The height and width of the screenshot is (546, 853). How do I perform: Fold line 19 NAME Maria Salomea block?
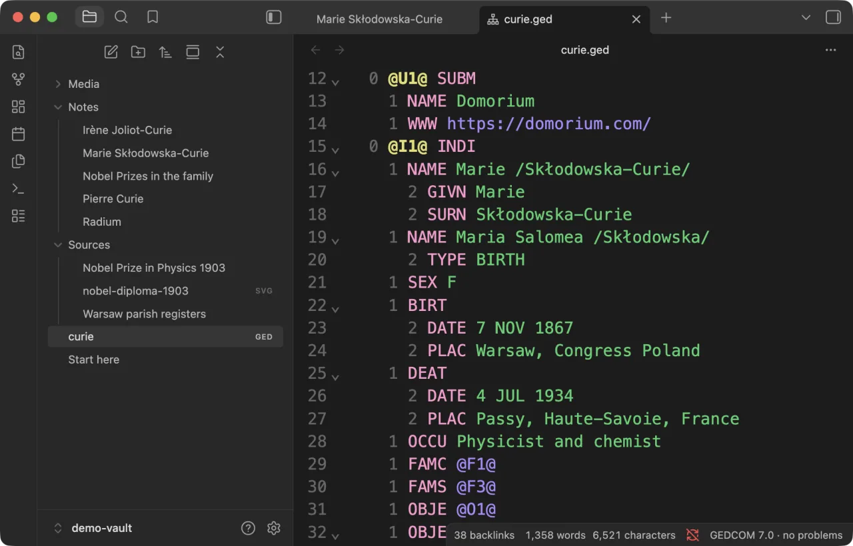(335, 240)
